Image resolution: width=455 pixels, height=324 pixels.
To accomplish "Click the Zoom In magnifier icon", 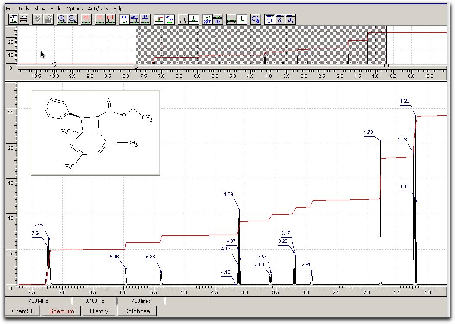I will click(62, 19).
